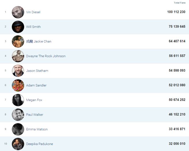
Task: Click Megan Fox's avatar image
Action: pos(18,100)
